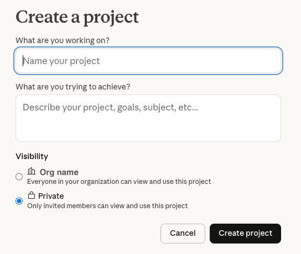Click the 'Create a project' dialog title
The image size is (301, 254).
77,18
